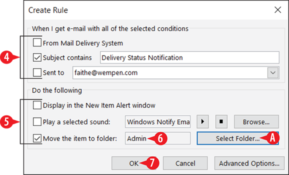Click the Create Rule title bar
The width and height of the screenshot is (289, 175).
point(147,10)
